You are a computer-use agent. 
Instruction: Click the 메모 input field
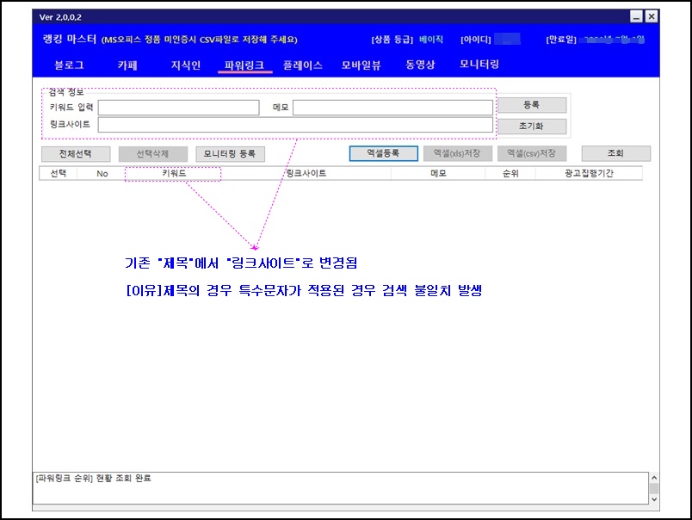click(392, 108)
